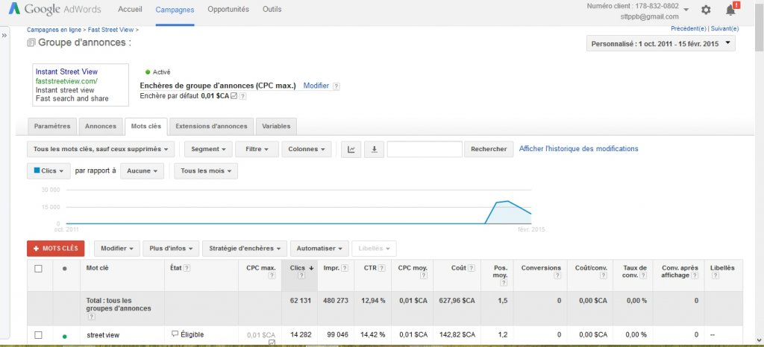Open the Colonnes dropdown
The width and height of the screenshot is (764, 347).
click(307, 149)
